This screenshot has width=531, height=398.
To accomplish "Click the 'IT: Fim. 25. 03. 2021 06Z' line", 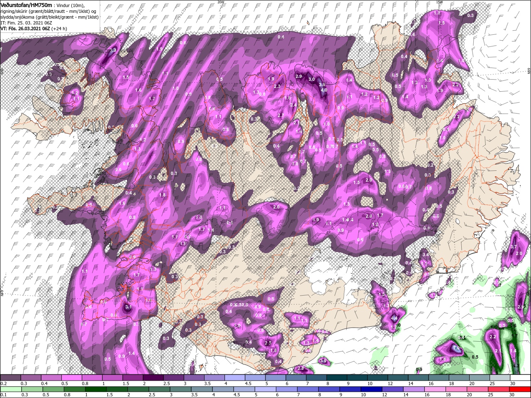I will coord(25,23).
